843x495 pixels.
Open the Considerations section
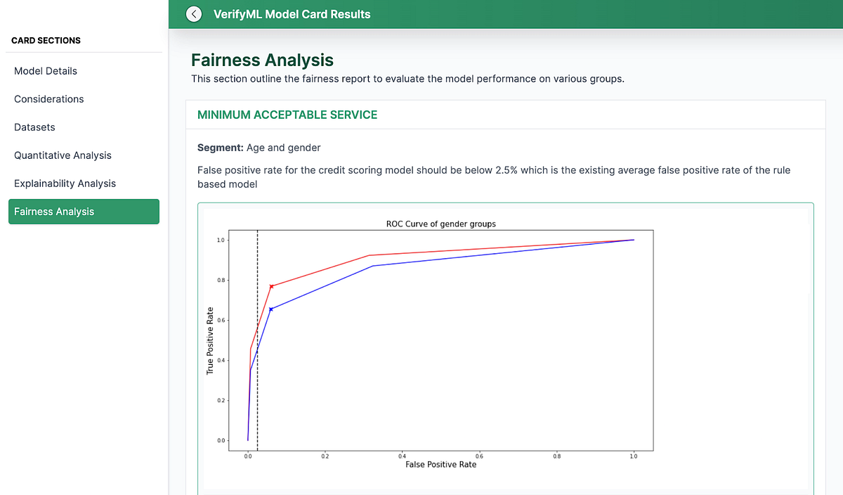point(48,98)
